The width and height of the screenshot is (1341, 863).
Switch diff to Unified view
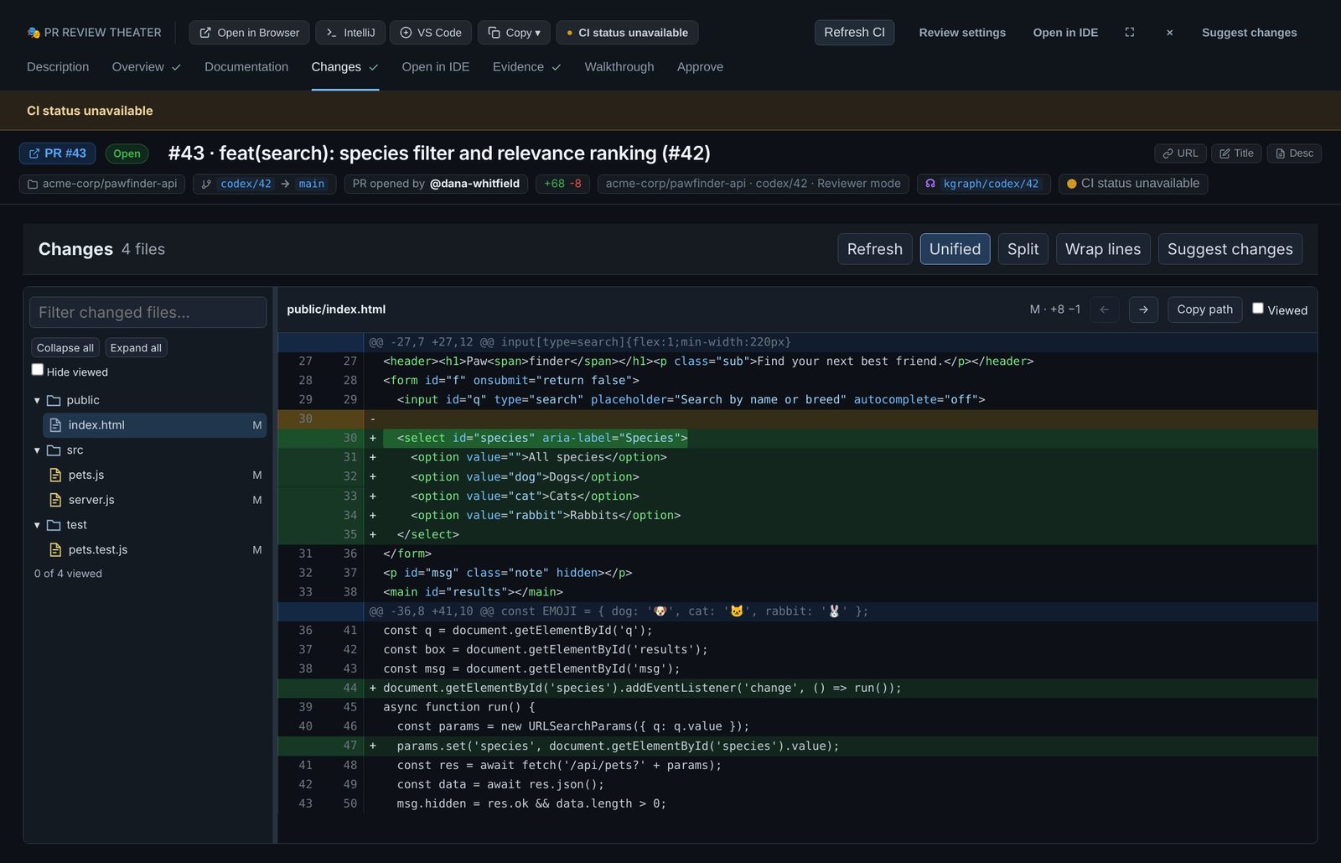(955, 249)
